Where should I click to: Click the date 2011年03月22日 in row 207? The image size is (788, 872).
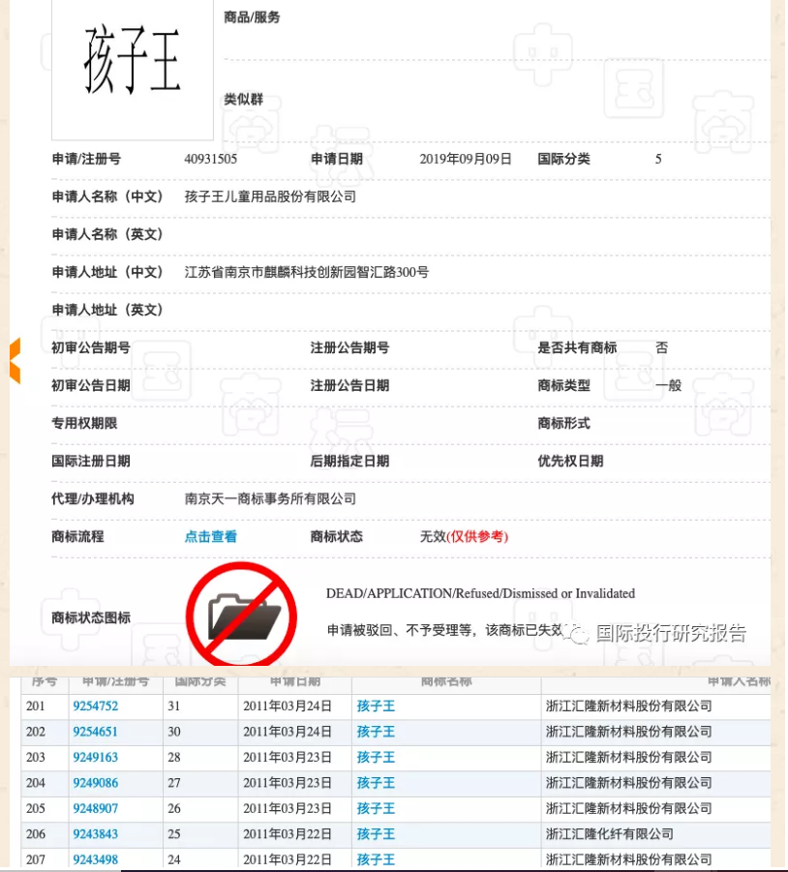click(287, 859)
